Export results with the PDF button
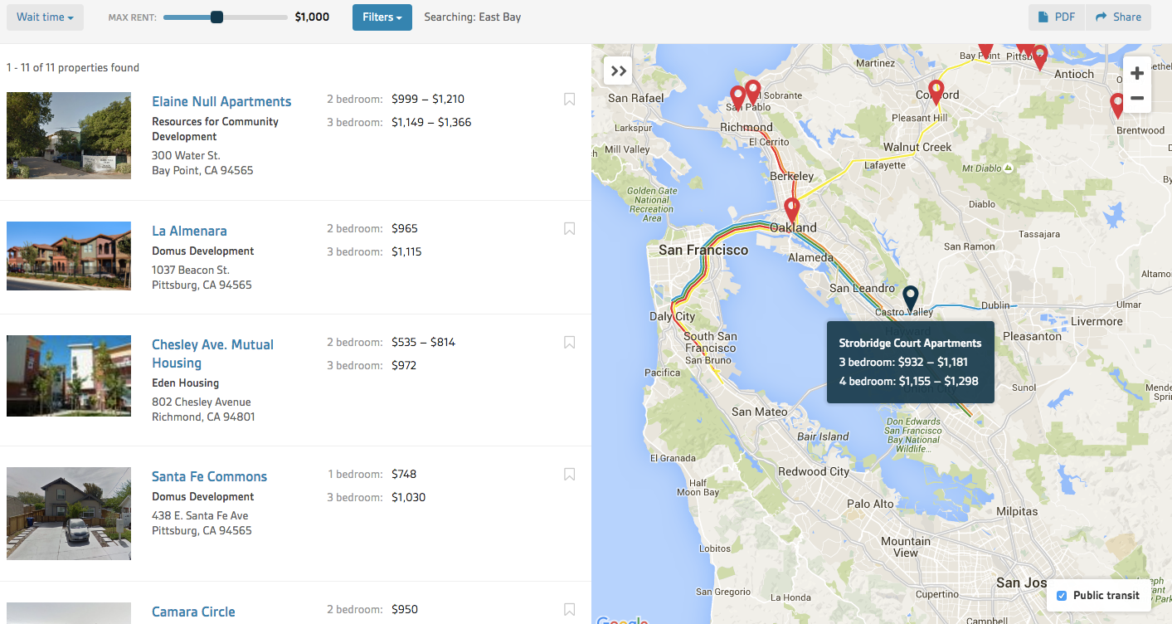Viewport: 1172px width, 624px height. (x=1057, y=17)
